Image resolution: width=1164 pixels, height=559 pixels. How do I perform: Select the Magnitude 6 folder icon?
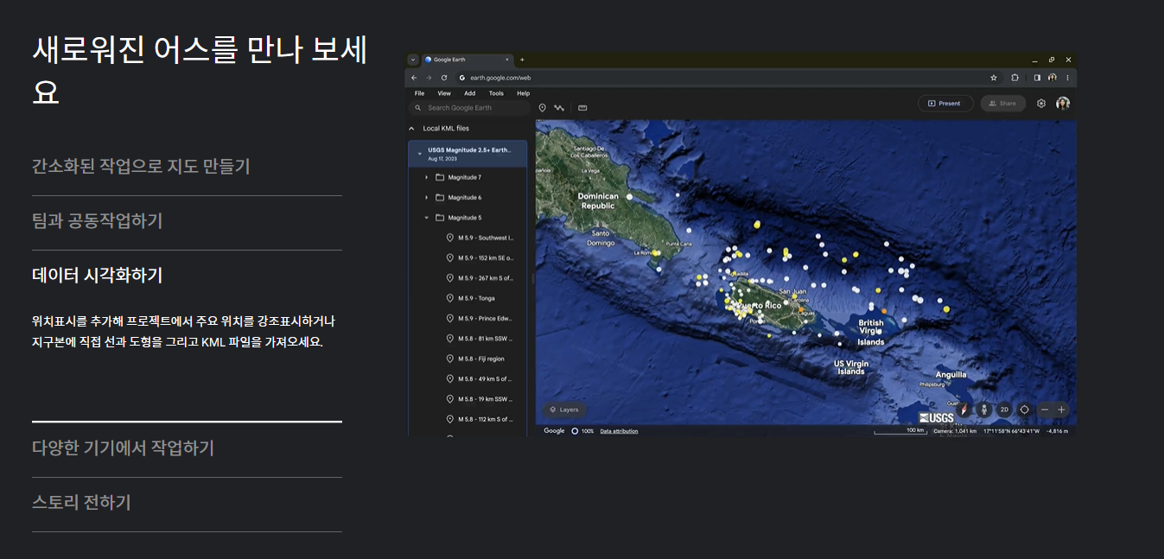[440, 198]
